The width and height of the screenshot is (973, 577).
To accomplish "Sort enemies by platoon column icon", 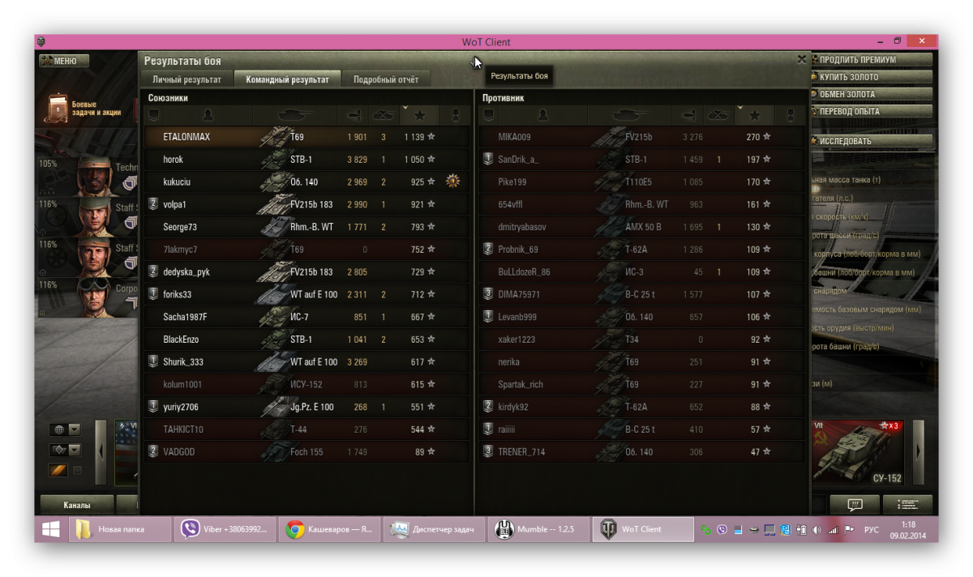I will tap(488, 116).
